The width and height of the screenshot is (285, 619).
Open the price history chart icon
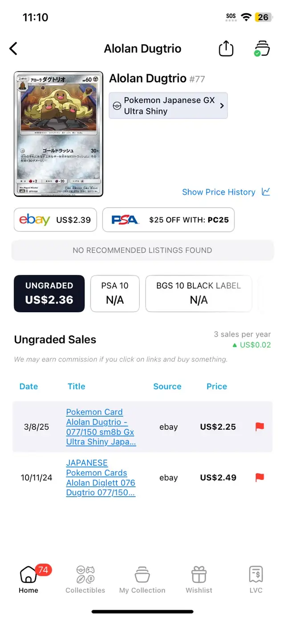point(266,192)
